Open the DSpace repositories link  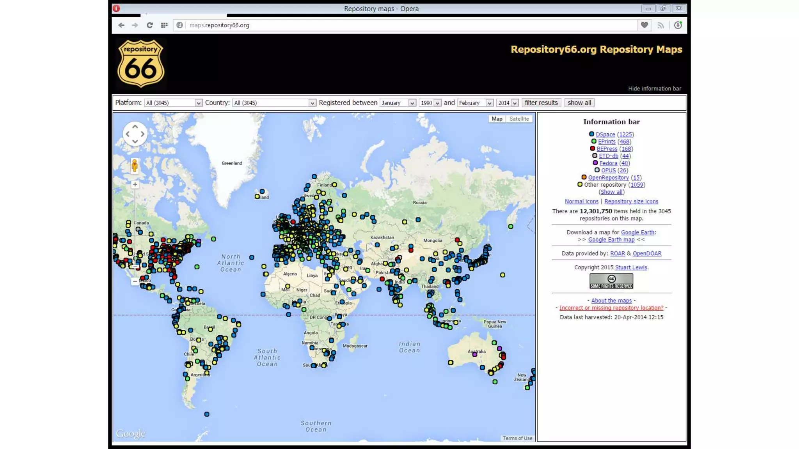point(605,134)
